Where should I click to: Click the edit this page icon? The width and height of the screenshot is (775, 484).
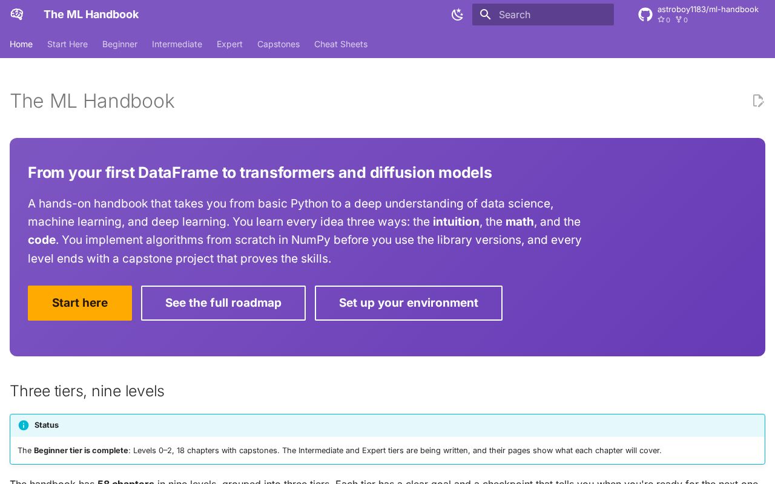758,100
